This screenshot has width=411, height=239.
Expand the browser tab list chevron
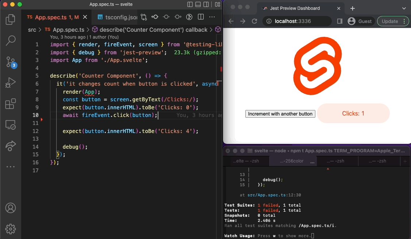point(404,8)
